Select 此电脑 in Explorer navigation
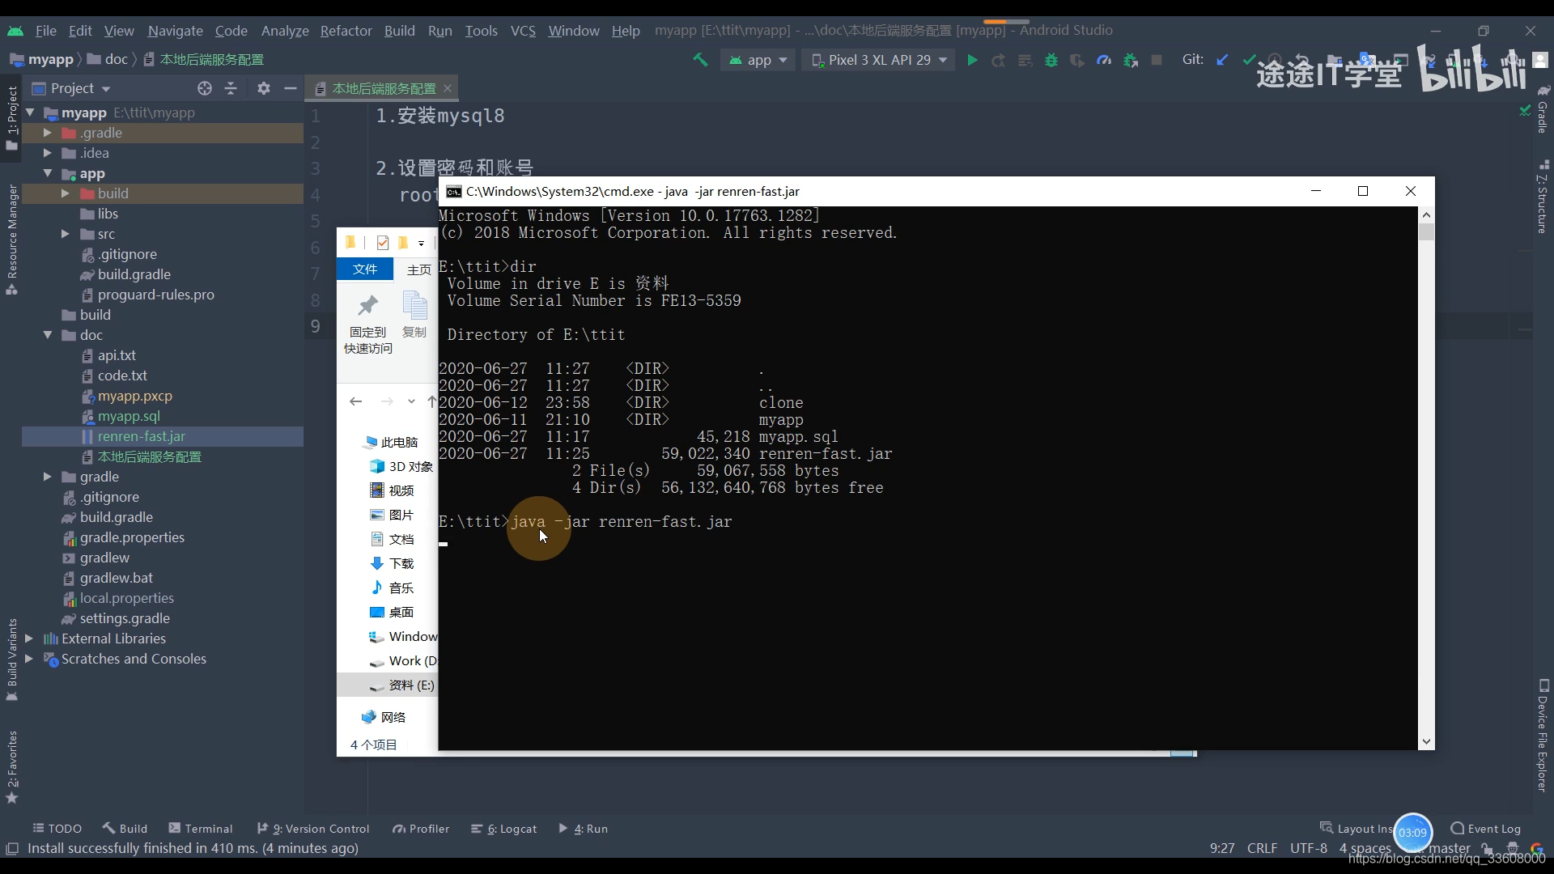Screen dimensions: 1554x874 (x=392, y=443)
